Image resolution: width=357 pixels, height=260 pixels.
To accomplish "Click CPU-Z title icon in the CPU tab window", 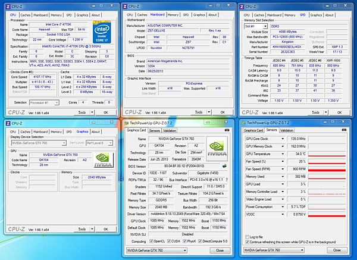I will pyautogui.click(x=8, y=7).
